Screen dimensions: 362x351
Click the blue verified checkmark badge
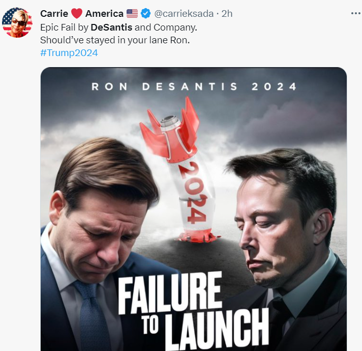[146, 13]
